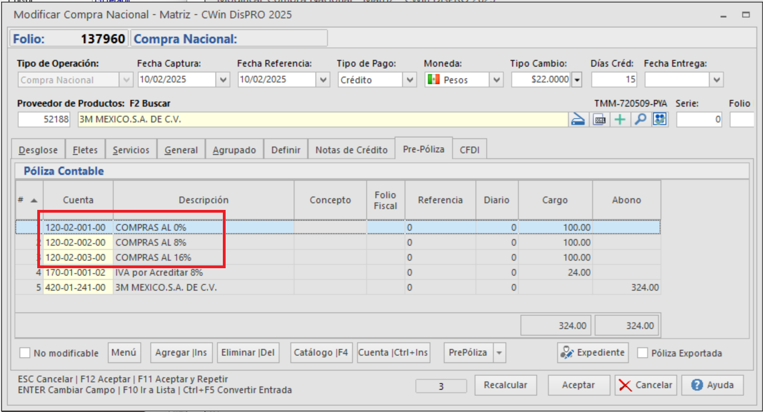The height and width of the screenshot is (412, 763).
Task: Select the magnifying glass provider search icon
Action: pyautogui.click(x=640, y=118)
